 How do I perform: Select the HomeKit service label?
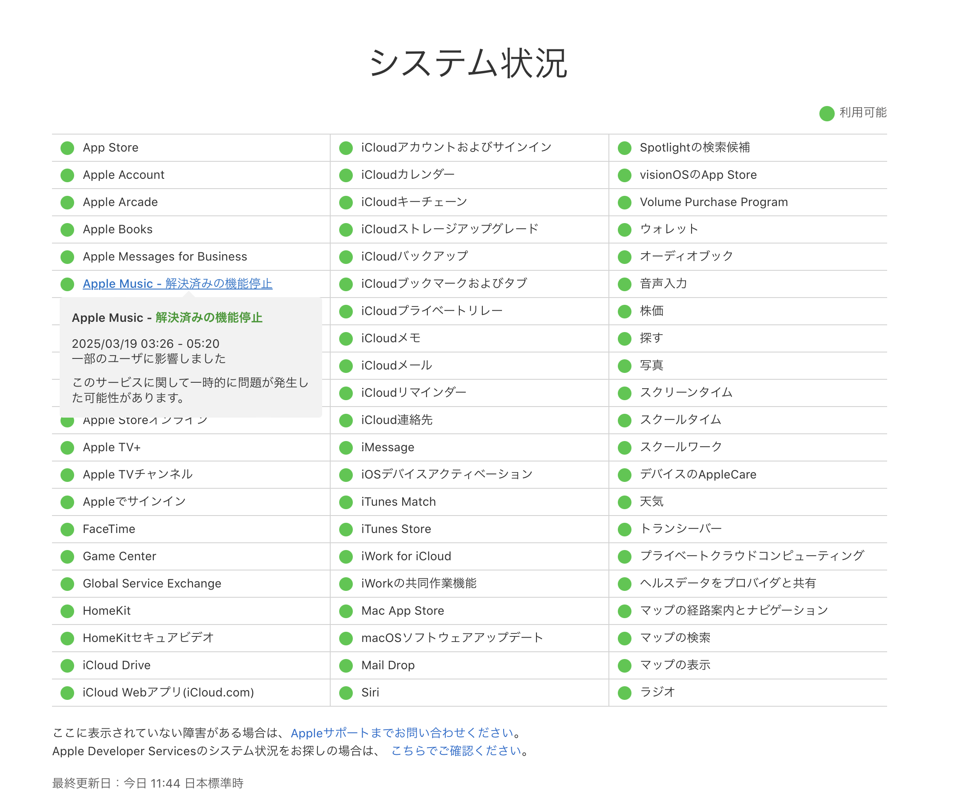tap(107, 611)
